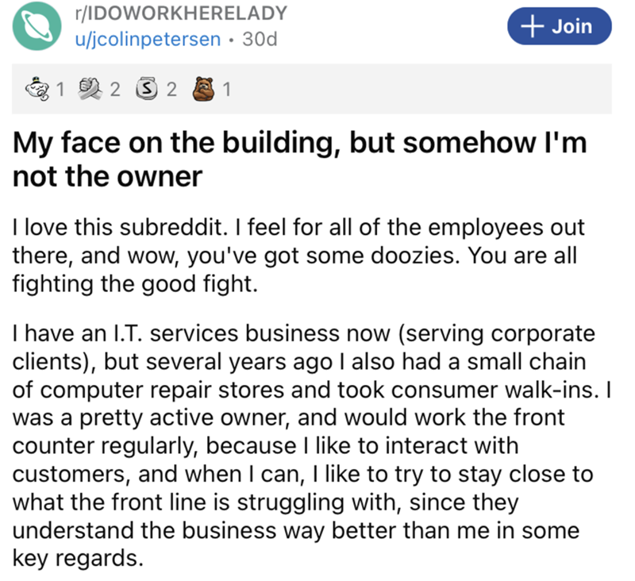635x581 pixels.
Task: Click the words "not the owner" in title
Action: [106, 175]
